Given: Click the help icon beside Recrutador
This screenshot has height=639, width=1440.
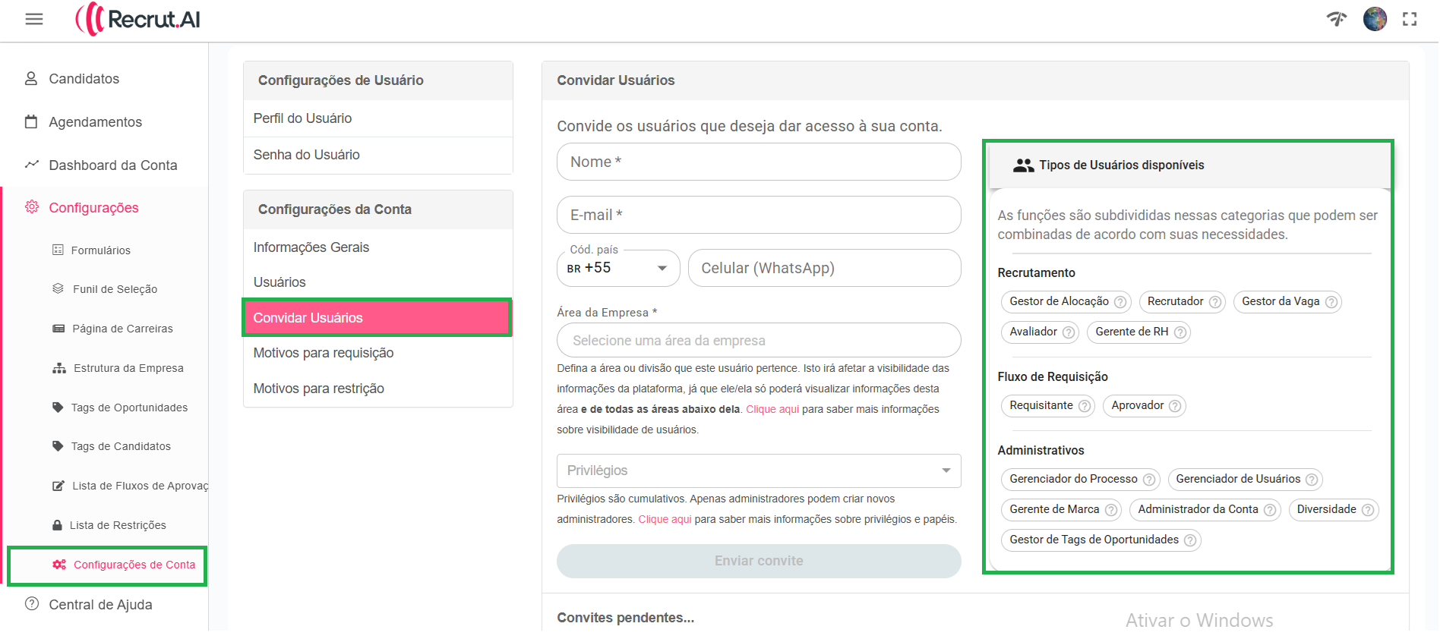Looking at the screenshot, I should point(1215,302).
